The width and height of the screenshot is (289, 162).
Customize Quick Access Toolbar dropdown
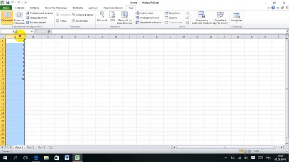pyautogui.click(x=26, y=3)
